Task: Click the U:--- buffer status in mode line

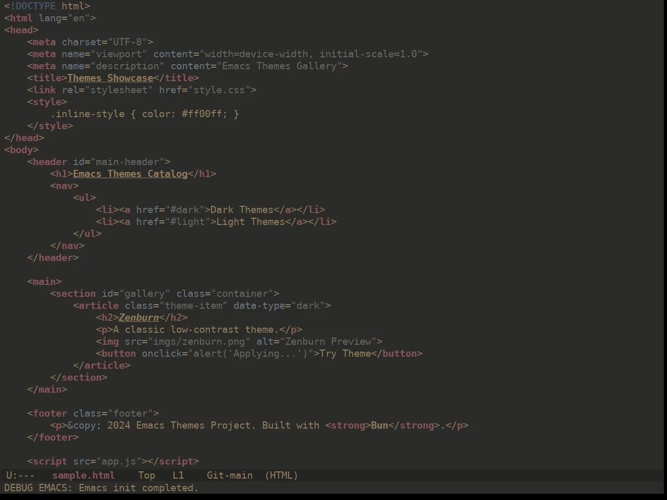Action: pos(20,476)
